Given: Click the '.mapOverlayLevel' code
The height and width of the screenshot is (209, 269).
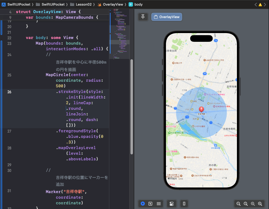Looking at the screenshot, I should (x=76, y=148).
